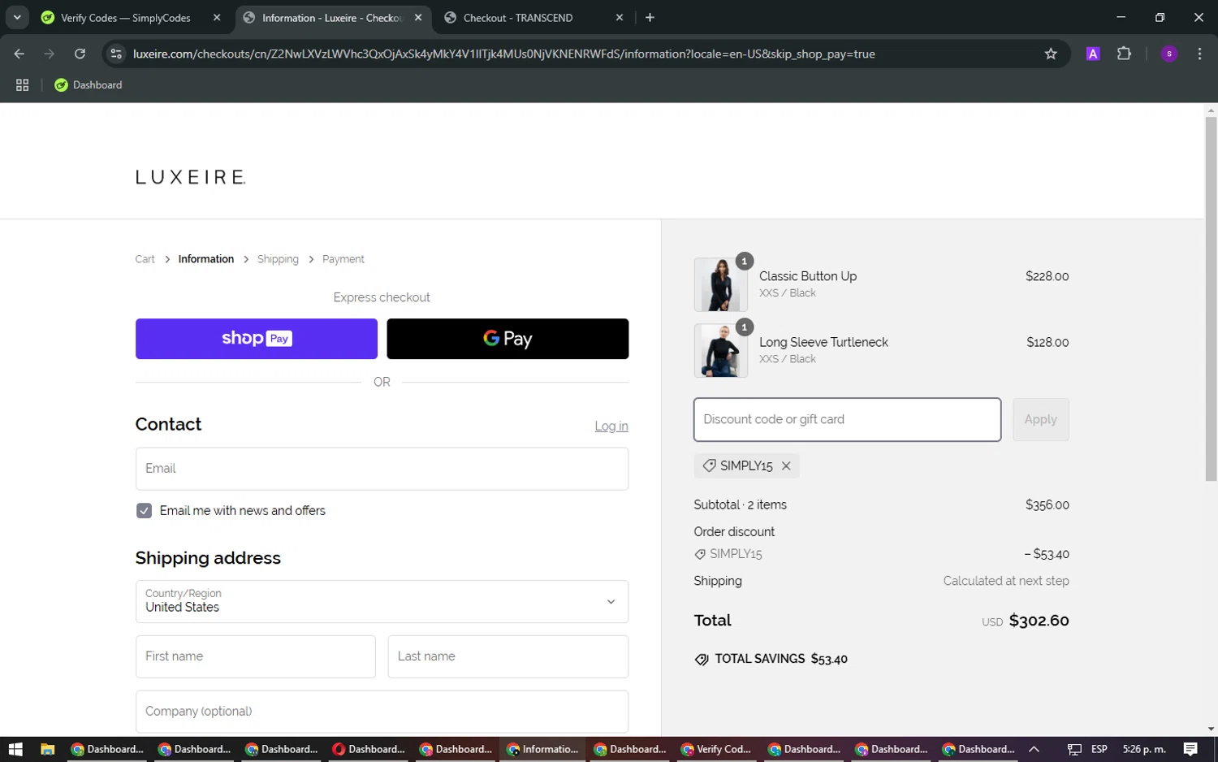
Task: View site information icon in address bar
Action: click(116, 54)
